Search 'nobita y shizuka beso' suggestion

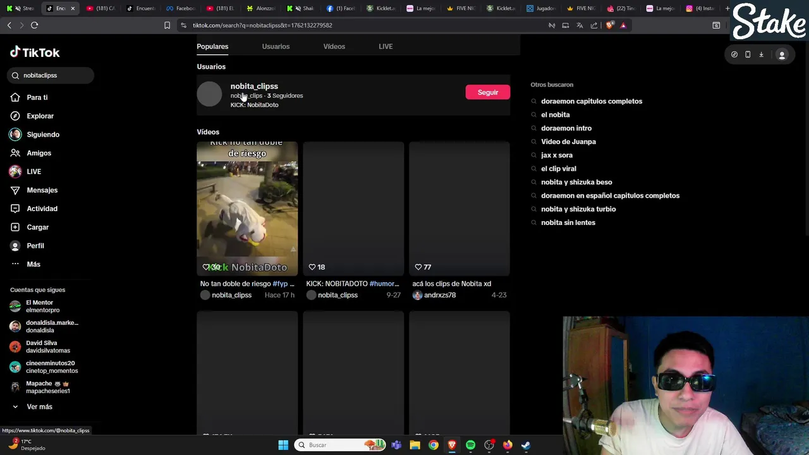[576, 182]
